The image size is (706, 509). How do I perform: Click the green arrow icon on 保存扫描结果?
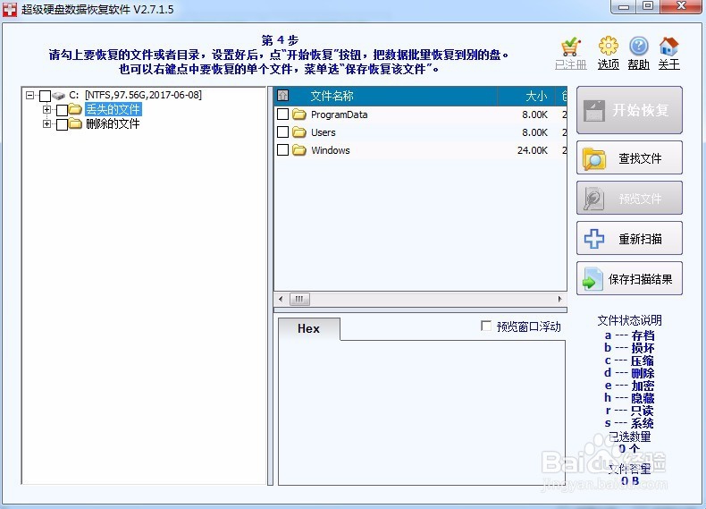(593, 279)
